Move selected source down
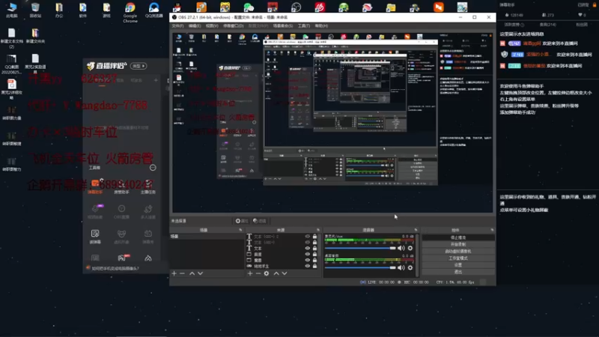 point(285,273)
